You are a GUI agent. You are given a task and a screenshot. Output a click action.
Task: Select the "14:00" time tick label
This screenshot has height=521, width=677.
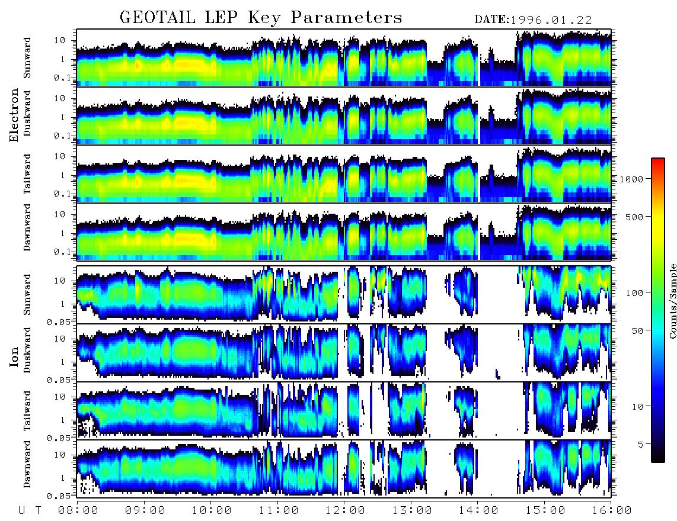coord(478,511)
